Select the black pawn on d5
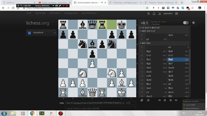This screenshot has height=116, width=207. pyautogui.click(x=92, y=54)
